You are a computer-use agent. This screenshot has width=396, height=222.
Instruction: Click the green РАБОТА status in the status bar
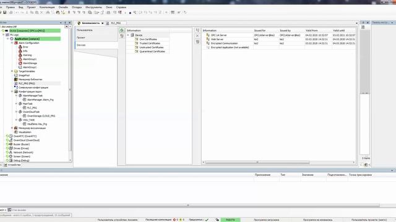[230, 220]
